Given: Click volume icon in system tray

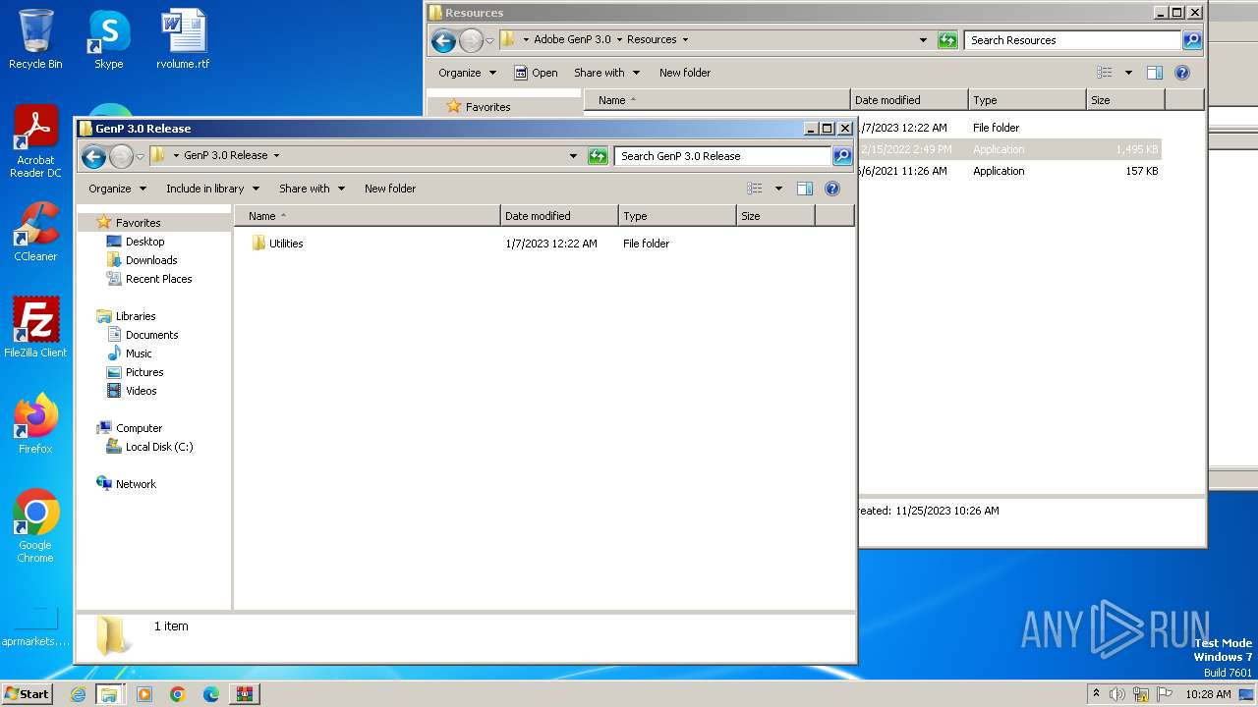Looking at the screenshot, I should pos(1116,694).
